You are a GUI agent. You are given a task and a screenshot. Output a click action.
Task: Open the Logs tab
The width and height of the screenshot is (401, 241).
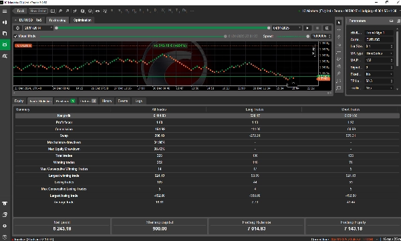[138, 101]
